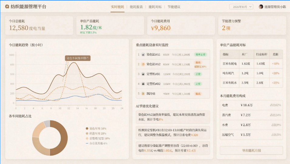Click the 今日能耗趋势 chart title

26,45
